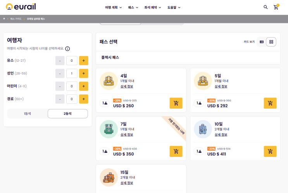Image resolution: width=288 pixels, height=193 pixels.
Task: Click the 어린이 count input field
Action: coord(72,86)
